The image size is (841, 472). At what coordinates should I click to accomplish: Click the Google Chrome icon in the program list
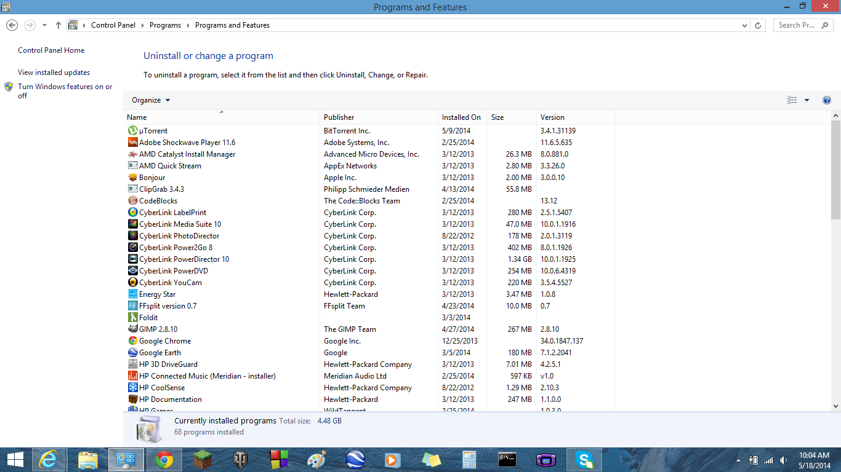tap(132, 340)
